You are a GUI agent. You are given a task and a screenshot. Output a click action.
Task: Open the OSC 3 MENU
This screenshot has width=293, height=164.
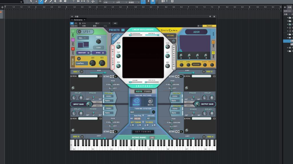click(x=74, y=119)
